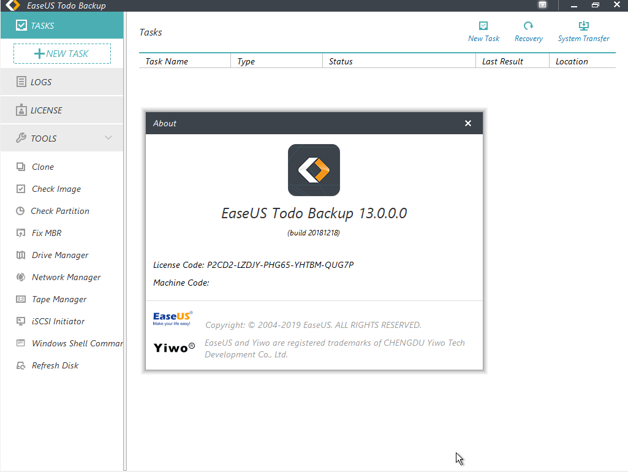Open the LICENSE section
Image resolution: width=628 pixels, height=472 pixels.
[x=62, y=110]
